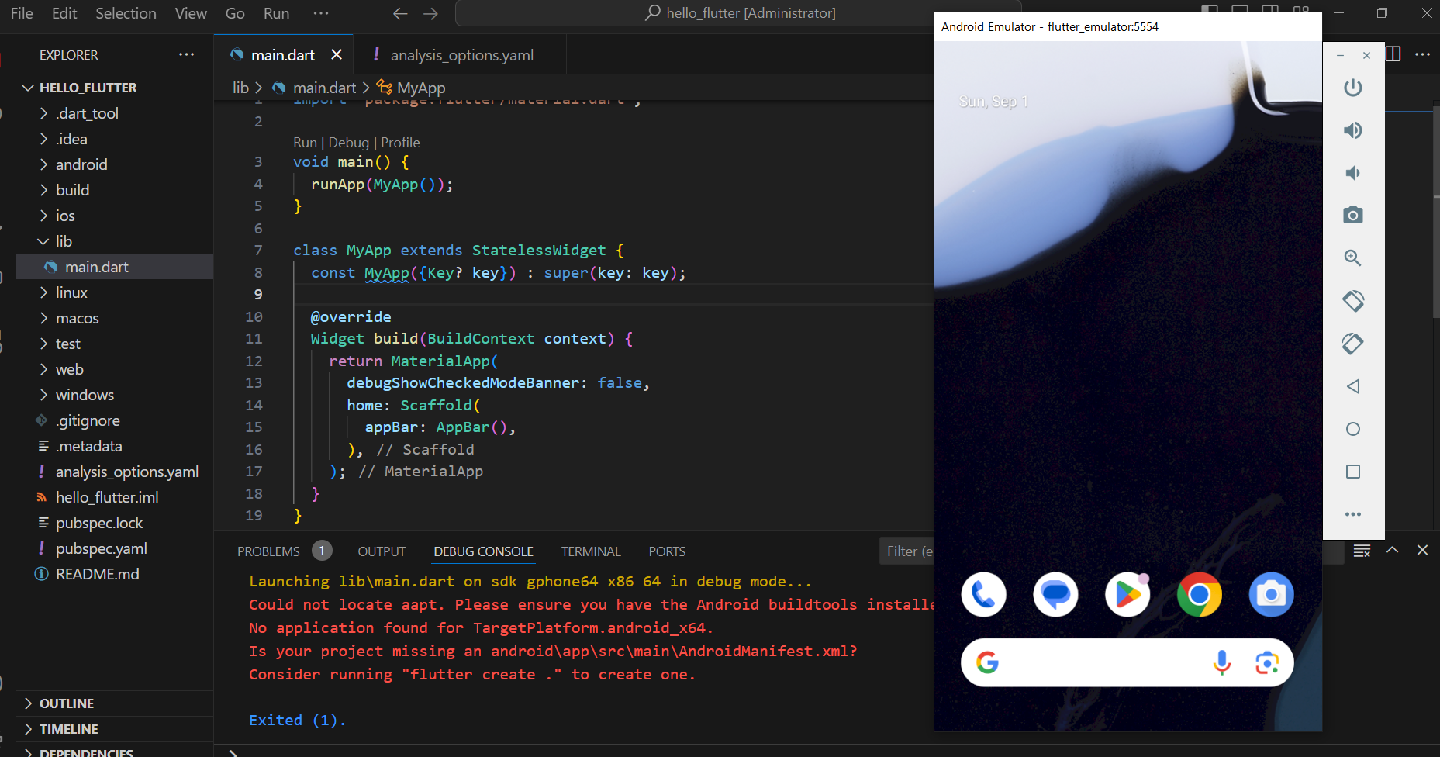Click the debug console Filter input
This screenshot has width=1440, height=757.
(x=907, y=551)
